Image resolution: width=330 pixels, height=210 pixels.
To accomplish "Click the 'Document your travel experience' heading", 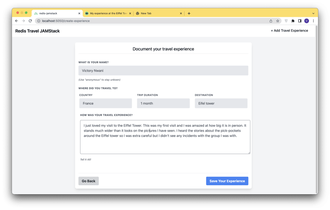I will point(163,49).
